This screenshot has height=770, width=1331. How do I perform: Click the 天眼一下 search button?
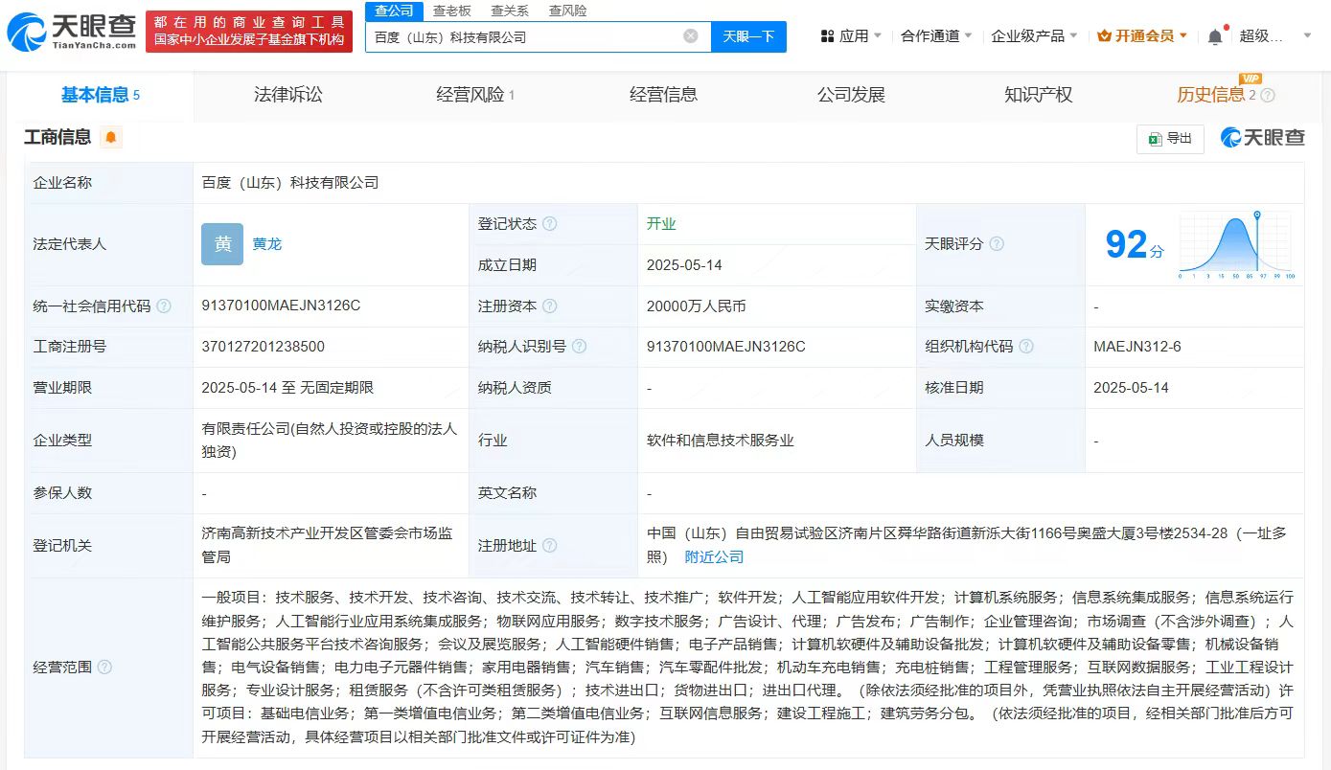coord(748,36)
